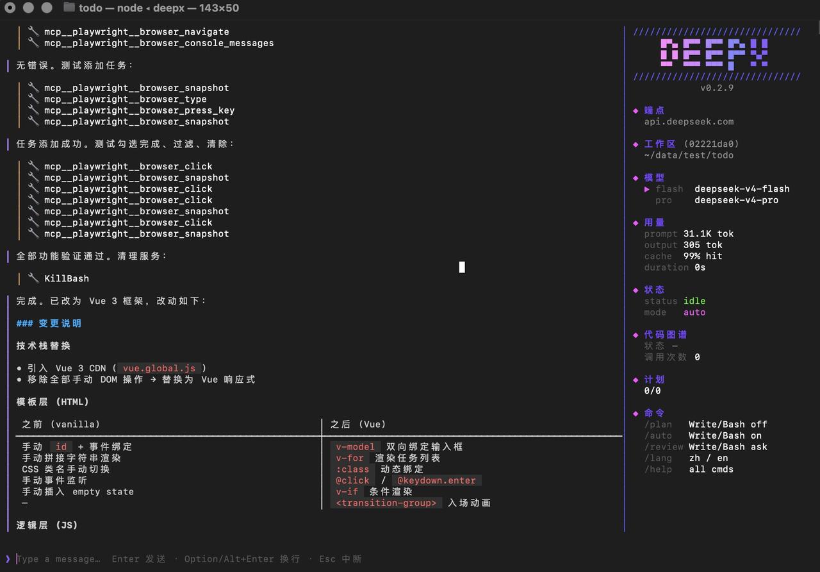Click the 'v-model' code chip
Image resolution: width=820 pixels, height=572 pixels.
point(356,447)
